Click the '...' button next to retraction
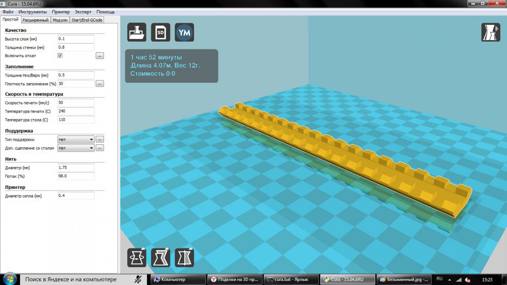Viewport: 507px width, 285px height. (x=100, y=56)
